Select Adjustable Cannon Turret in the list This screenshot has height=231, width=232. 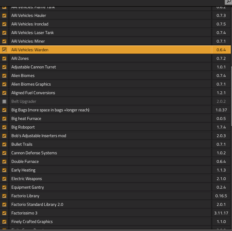[x=33, y=67]
